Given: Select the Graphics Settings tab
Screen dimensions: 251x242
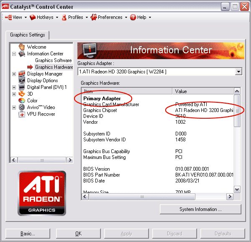Looking at the screenshot, I should click(x=27, y=35).
